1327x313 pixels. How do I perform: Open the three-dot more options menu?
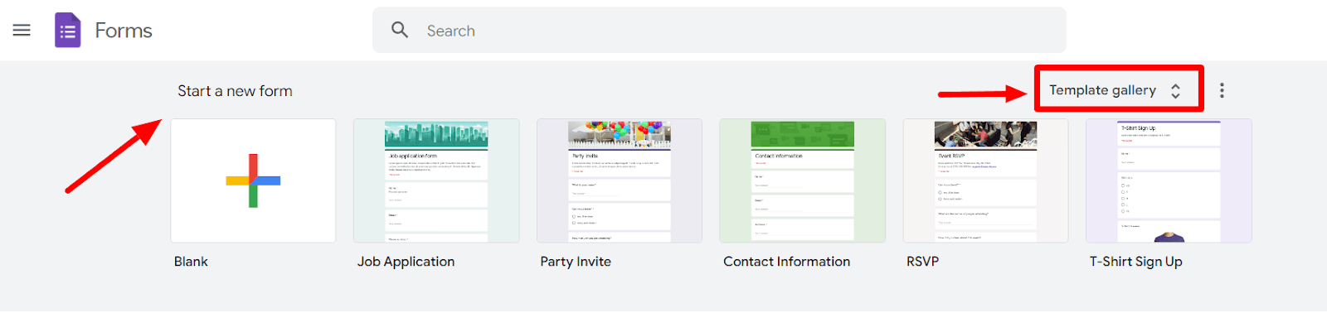pos(1222,90)
